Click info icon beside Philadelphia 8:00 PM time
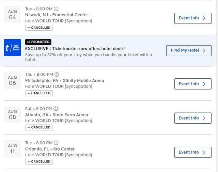The height and width of the screenshot is (172, 218). (57, 75)
